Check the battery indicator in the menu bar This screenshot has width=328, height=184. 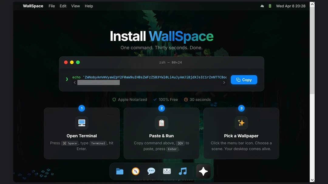click(x=270, y=6)
